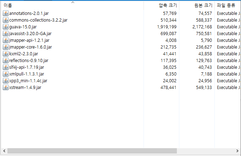Screen dimensions: 241x156
Task: Click the horizontal scrollbar thumb
Action: (x=92, y=151)
